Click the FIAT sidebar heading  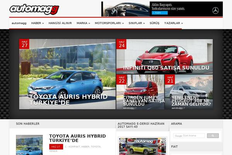point(174,147)
